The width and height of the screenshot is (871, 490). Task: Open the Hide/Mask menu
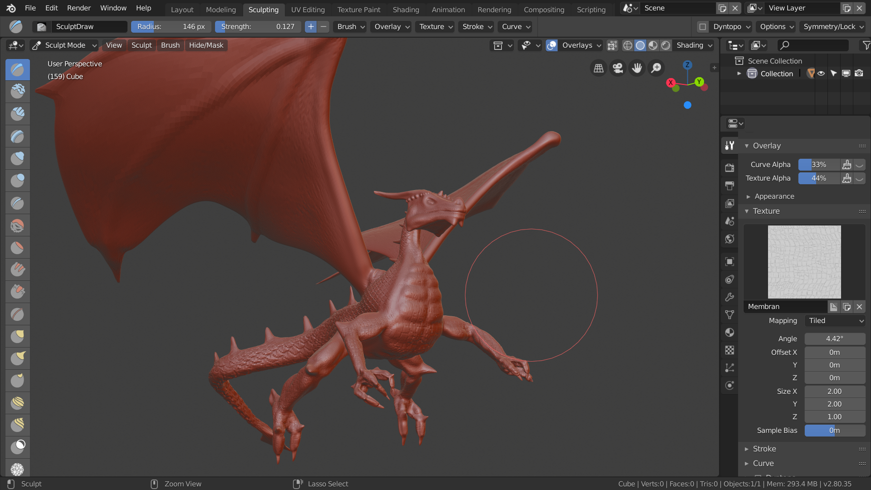206,45
